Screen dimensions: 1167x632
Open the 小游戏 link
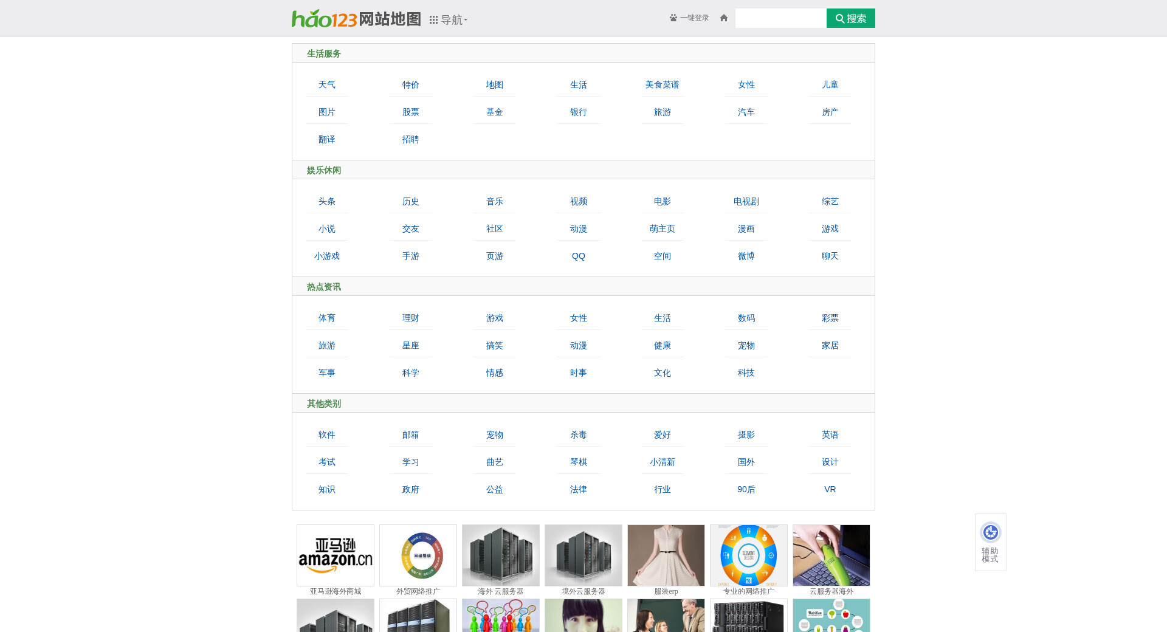pyautogui.click(x=327, y=256)
